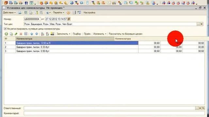
Task: Clear the Тип цен field with its X
Action: click(201, 24)
